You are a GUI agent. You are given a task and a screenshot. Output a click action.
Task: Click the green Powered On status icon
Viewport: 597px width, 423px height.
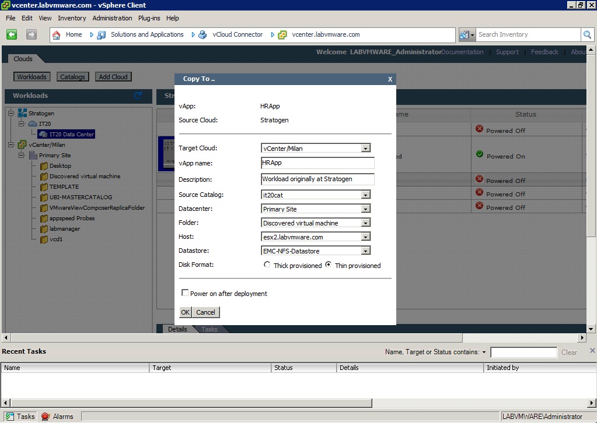[480, 154]
